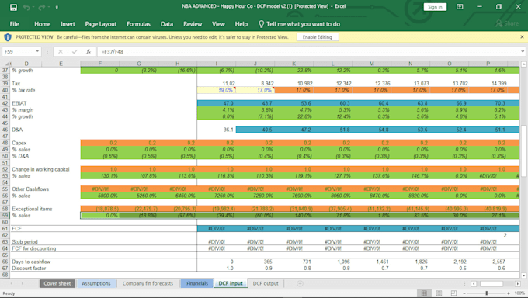Select row header 59
Screen dimensions: 528x298
5,216
